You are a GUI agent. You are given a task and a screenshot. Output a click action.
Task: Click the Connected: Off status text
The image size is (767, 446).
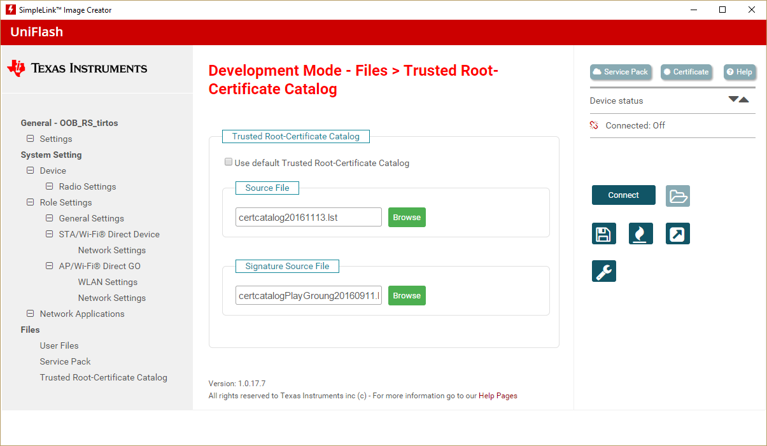click(x=635, y=125)
